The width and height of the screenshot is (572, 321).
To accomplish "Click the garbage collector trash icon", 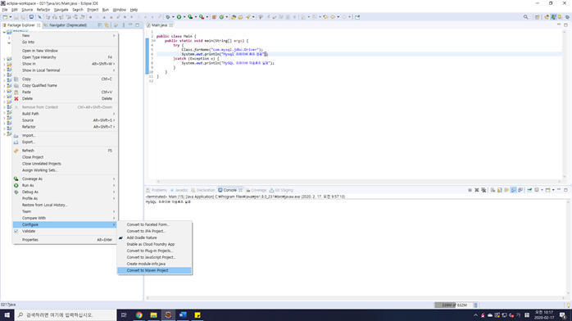I will coord(475,305).
